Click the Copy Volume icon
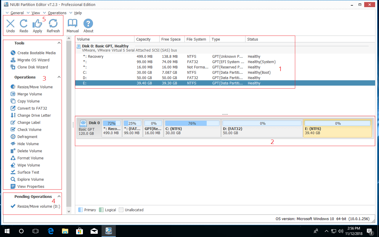This screenshot has height=237, width=379. point(13,101)
